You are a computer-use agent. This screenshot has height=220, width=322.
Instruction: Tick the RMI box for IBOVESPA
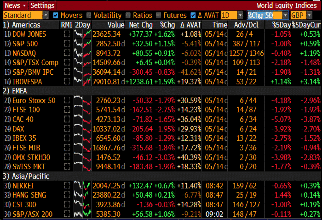click(67, 81)
